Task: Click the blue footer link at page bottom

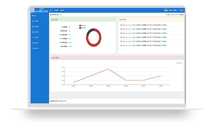Action: [x=65, y=101]
